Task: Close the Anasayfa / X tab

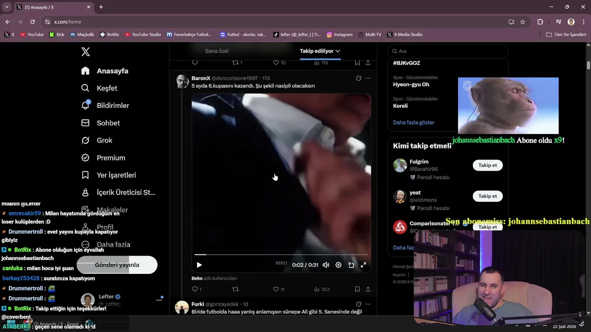Action: [89, 7]
